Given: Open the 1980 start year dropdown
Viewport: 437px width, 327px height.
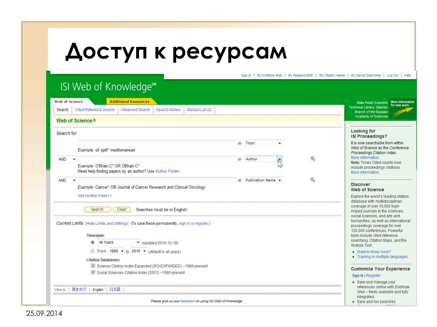Looking at the screenshot, I should pyautogui.click(x=116, y=251).
